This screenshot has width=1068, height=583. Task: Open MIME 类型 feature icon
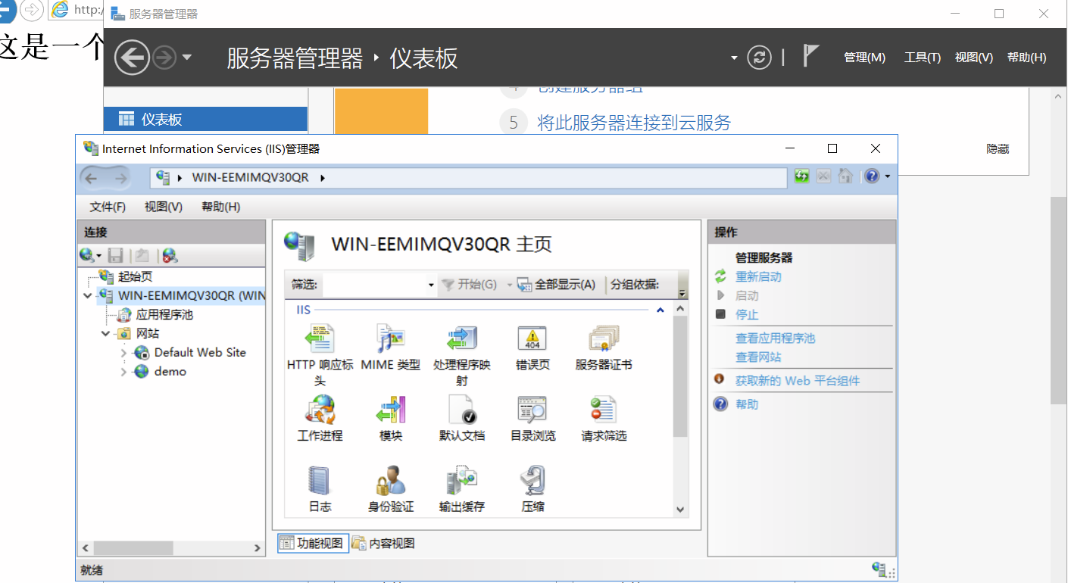[x=391, y=338]
